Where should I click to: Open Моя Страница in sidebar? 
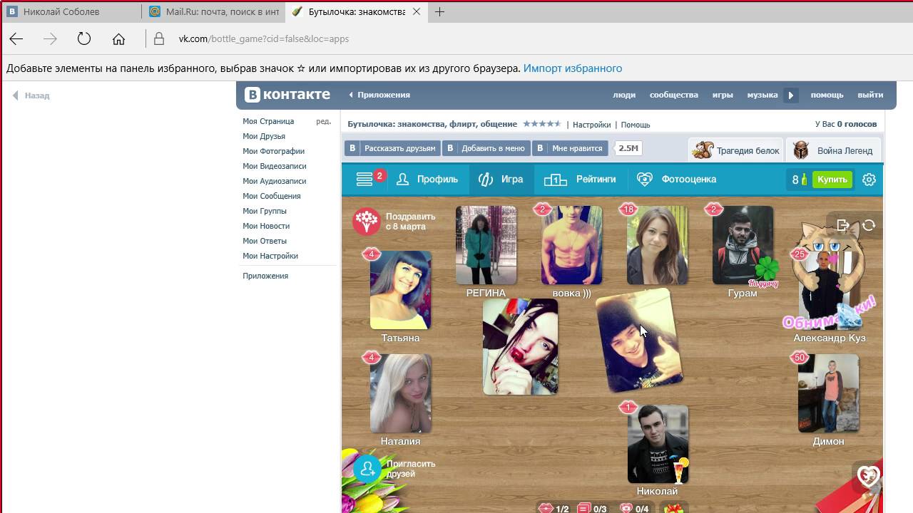pyautogui.click(x=268, y=121)
